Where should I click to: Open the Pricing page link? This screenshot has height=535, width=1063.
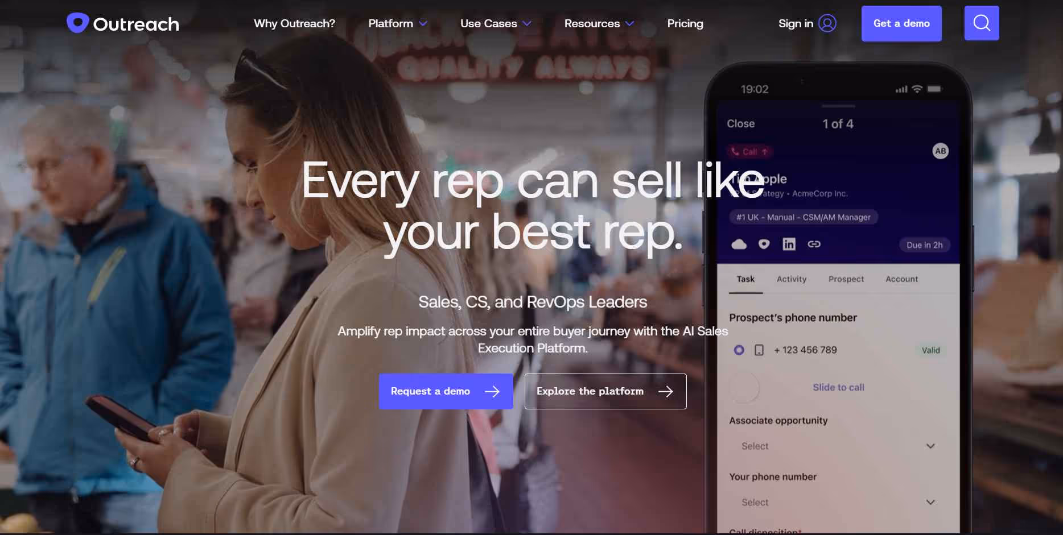click(685, 23)
